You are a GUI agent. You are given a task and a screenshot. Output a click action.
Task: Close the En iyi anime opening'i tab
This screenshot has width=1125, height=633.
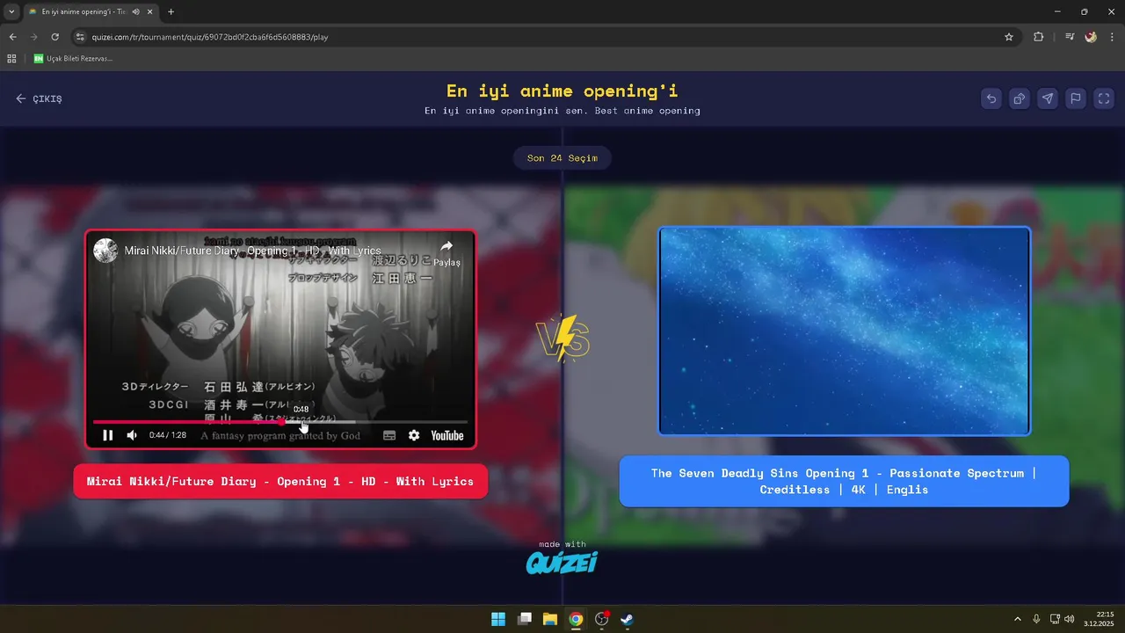pos(149,11)
